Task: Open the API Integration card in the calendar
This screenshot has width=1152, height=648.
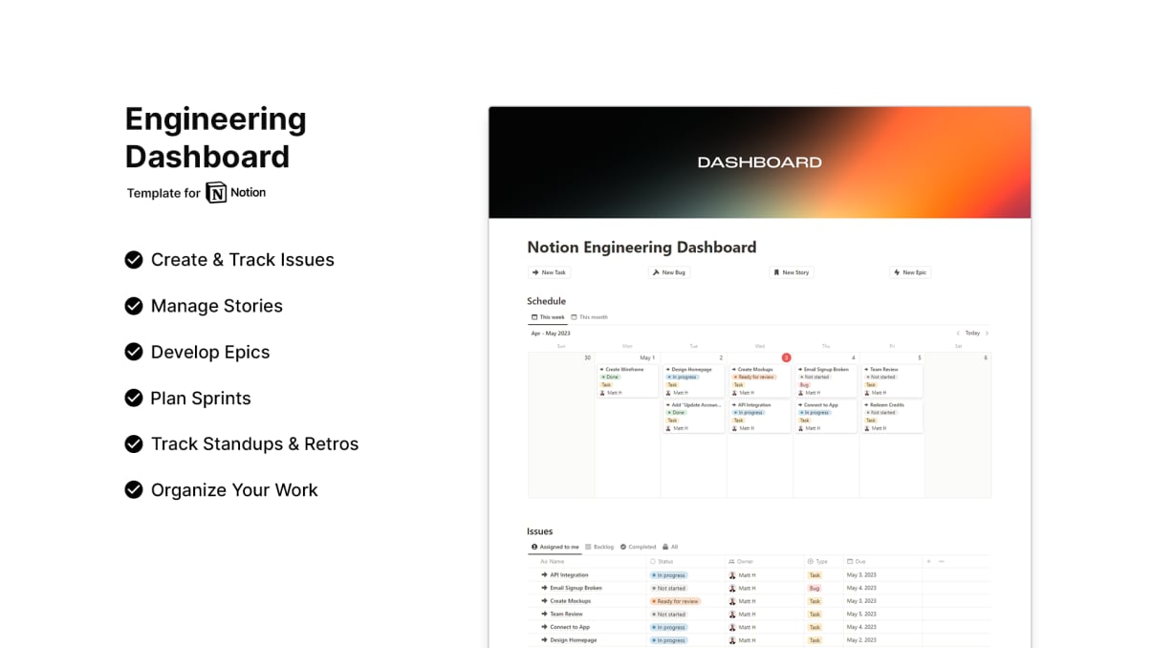Action: click(759, 417)
